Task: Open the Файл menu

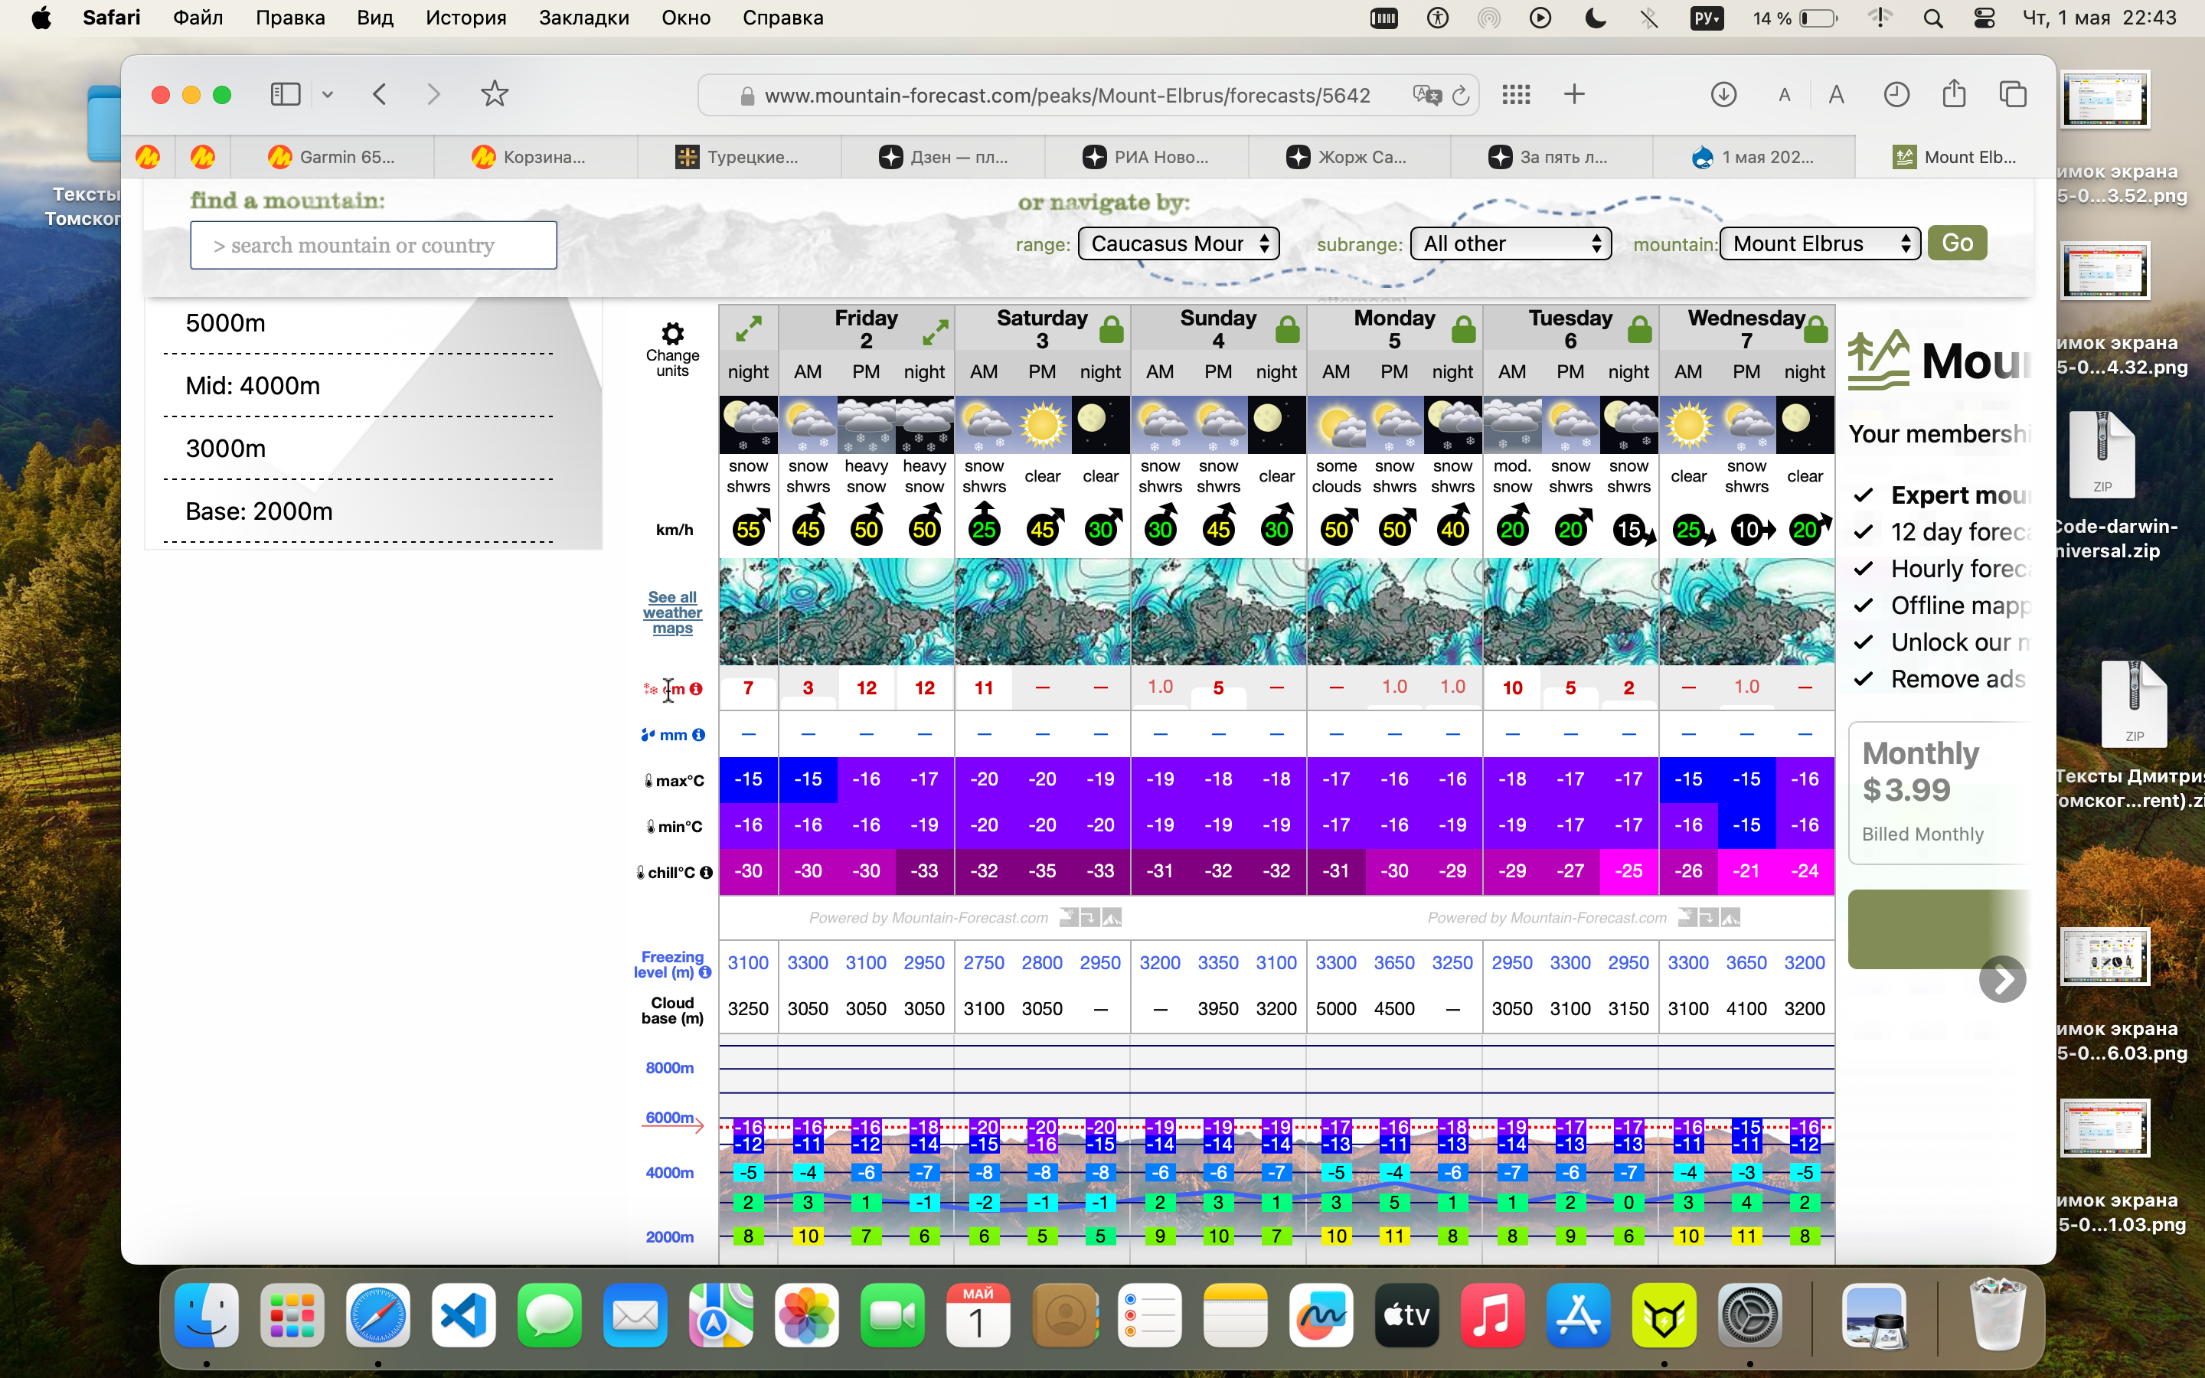Action: tap(198, 18)
